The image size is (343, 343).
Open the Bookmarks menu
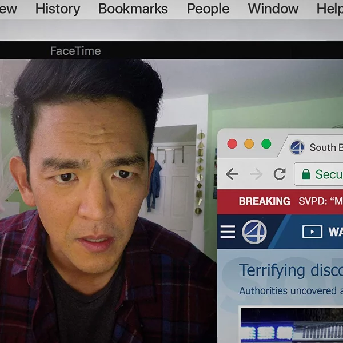133,9
